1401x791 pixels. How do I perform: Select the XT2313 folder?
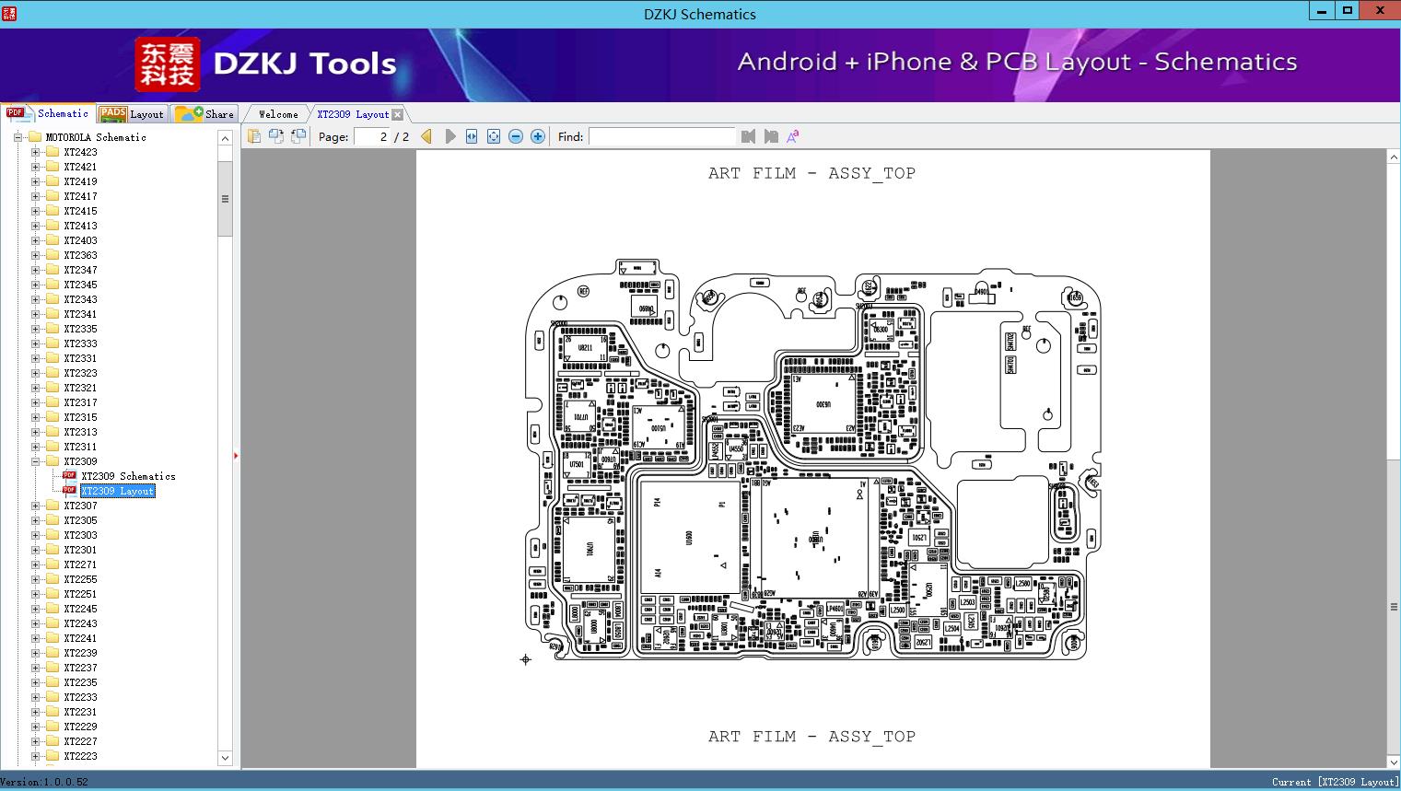click(x=80, y=432)
